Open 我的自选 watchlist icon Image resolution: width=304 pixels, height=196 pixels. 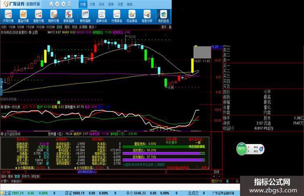[163, 16]
